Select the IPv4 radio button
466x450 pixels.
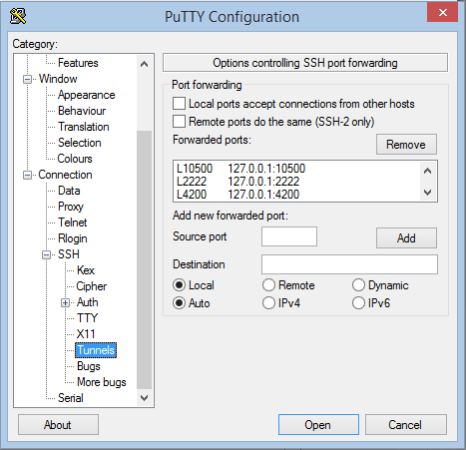coord(268,303)
